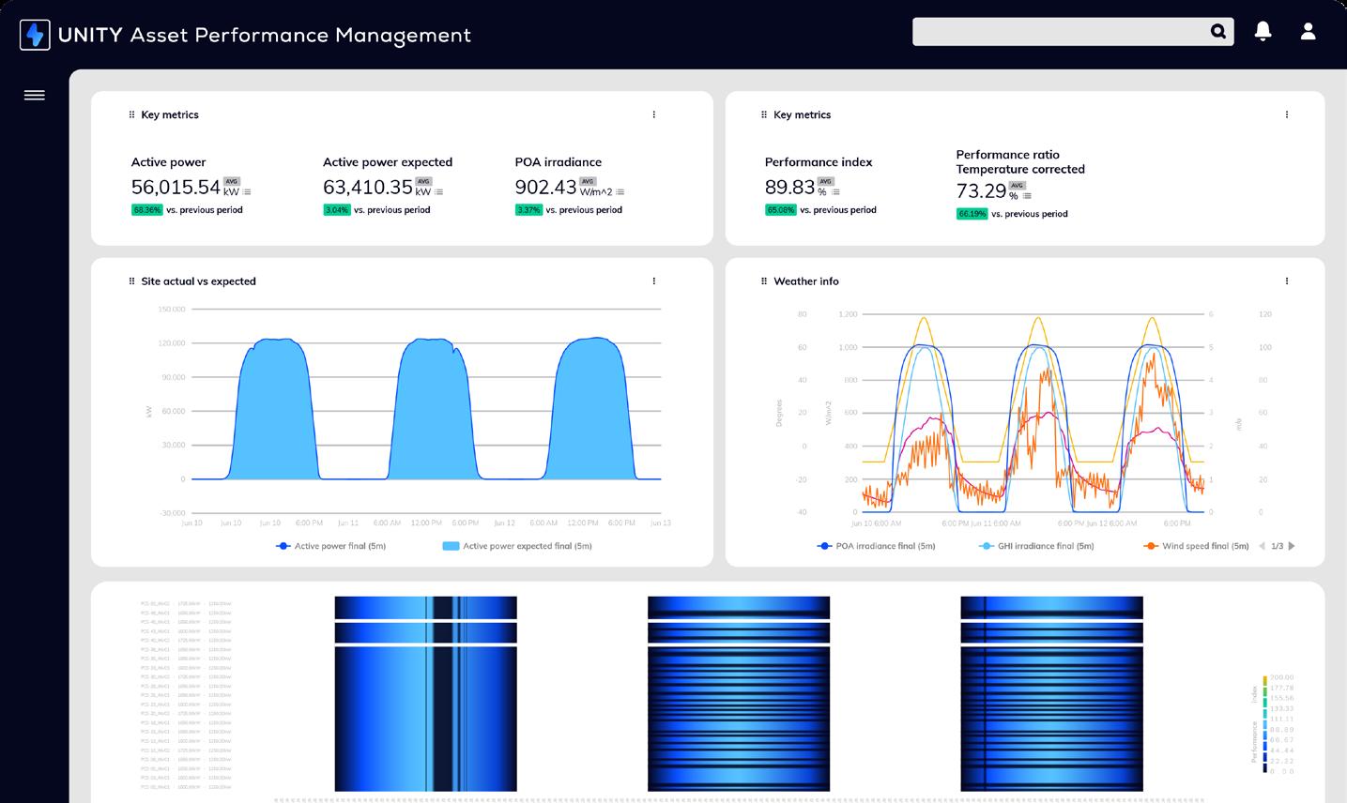Click the 68.36% change badge

tap(147, 210)
